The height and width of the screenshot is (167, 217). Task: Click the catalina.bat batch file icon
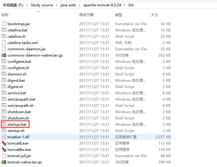coord(4,30)
